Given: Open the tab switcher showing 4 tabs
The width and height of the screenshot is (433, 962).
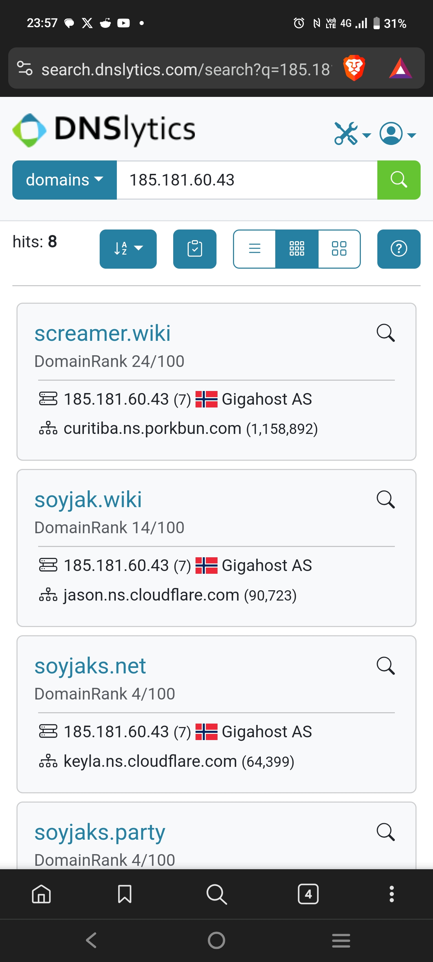Looking at the screenshot, I should [x=308, y=894].
